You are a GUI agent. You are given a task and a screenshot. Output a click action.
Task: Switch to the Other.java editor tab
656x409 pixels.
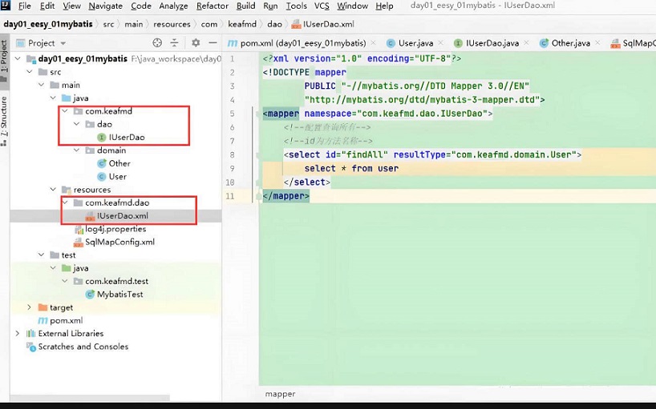click(x=569, y=42)
